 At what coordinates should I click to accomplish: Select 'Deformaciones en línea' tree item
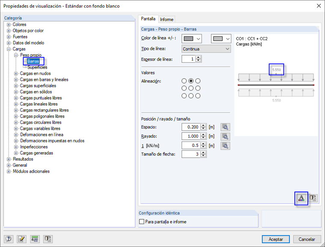pyautogui.click(x=41, y=135)
